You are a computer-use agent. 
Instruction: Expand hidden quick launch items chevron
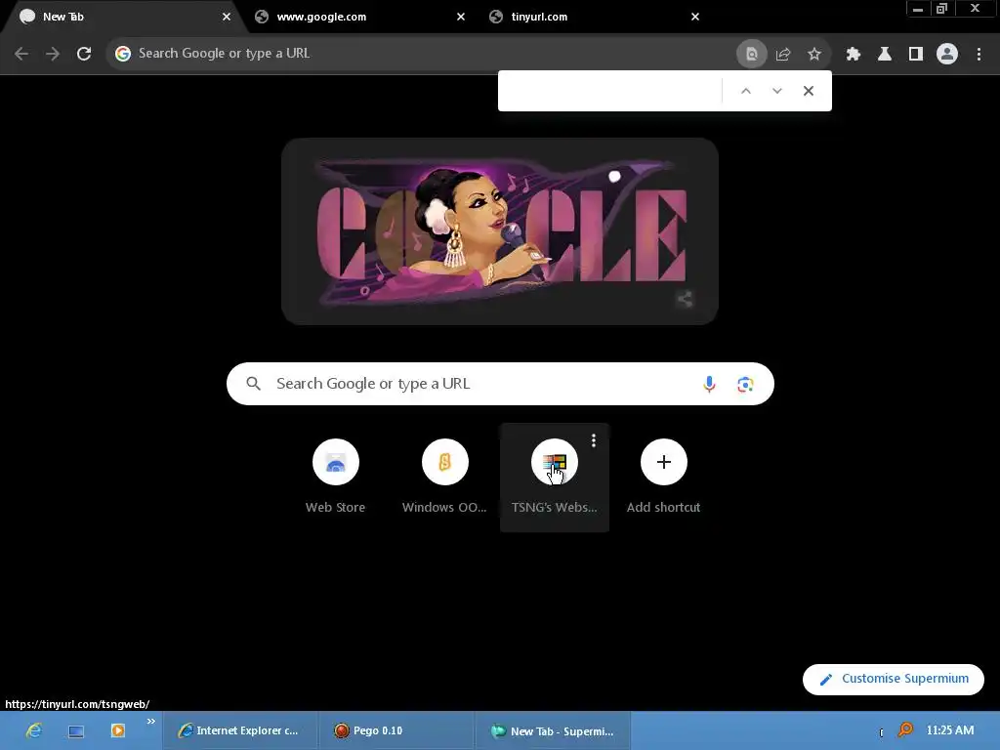point(151,722)
